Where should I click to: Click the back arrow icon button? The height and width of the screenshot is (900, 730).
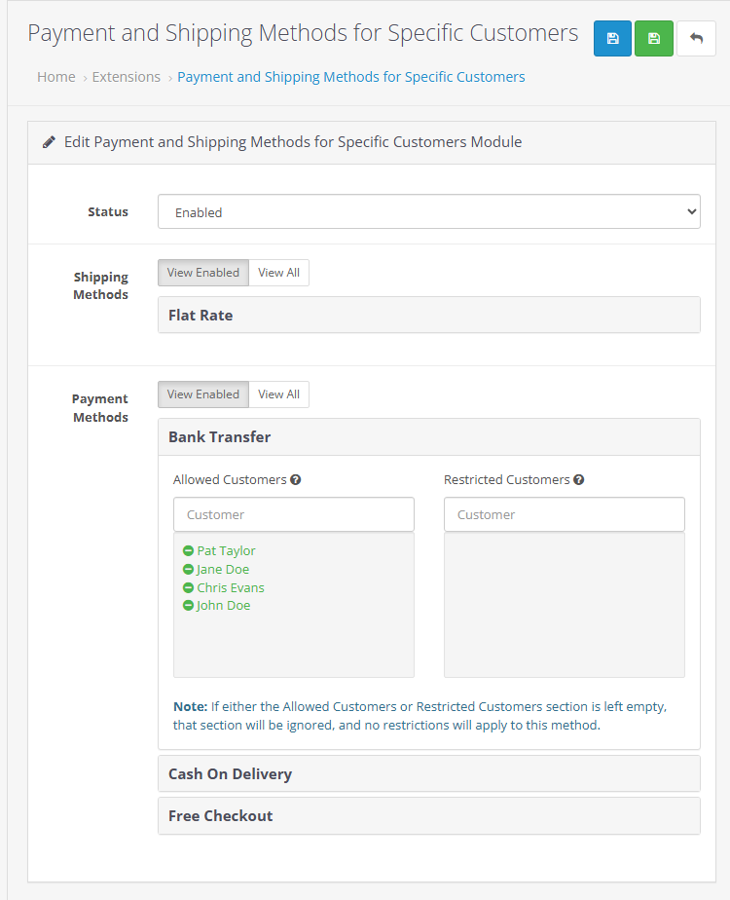(696, 38)
